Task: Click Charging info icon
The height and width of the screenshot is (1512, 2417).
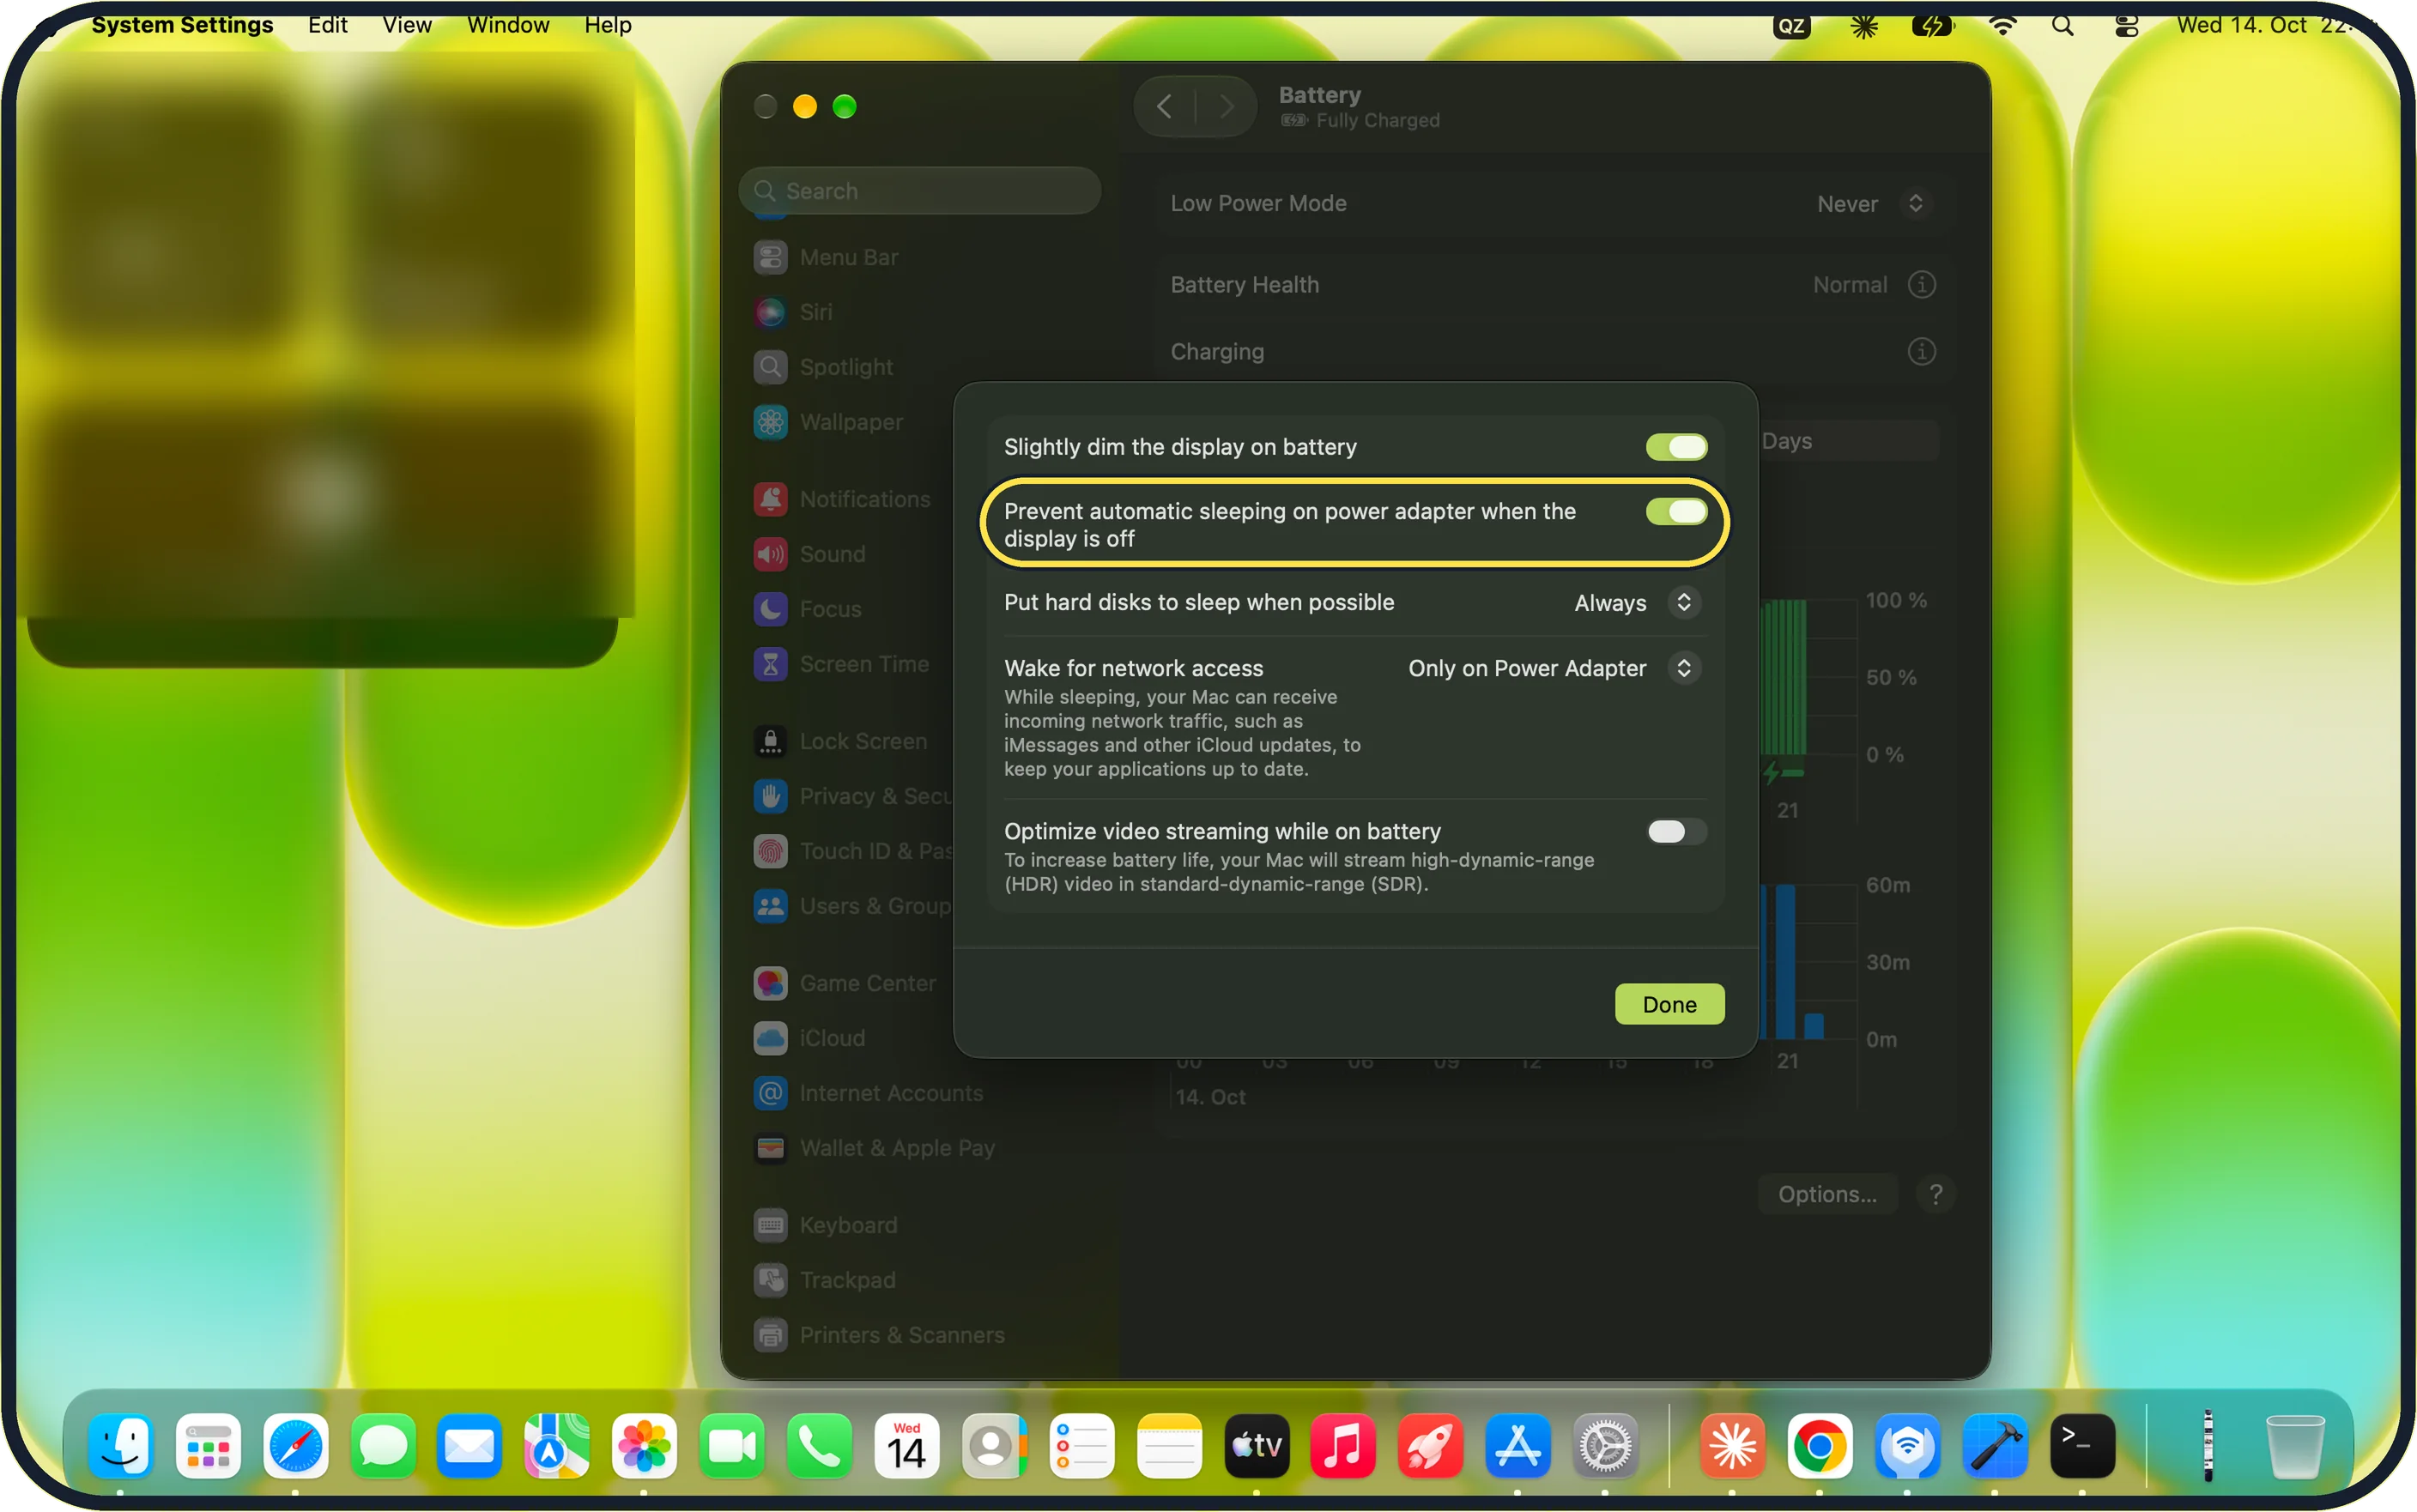Action: [1921, 352]
